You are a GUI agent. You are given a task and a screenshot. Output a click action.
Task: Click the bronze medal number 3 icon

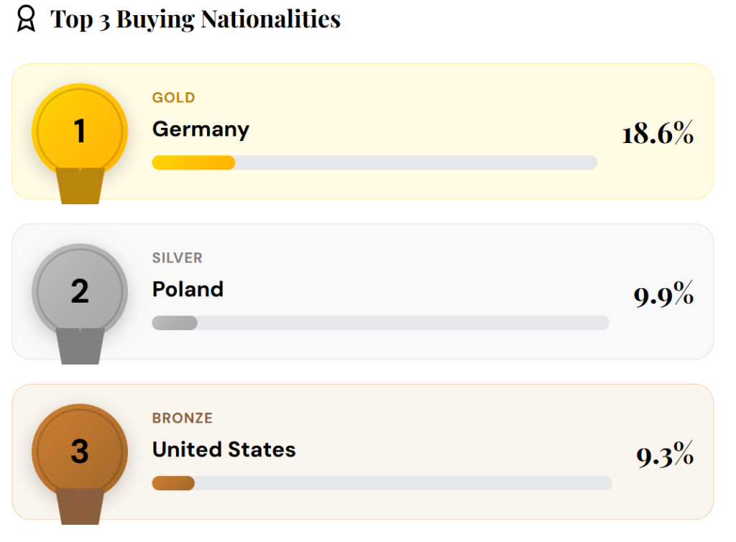pos(80,451)
